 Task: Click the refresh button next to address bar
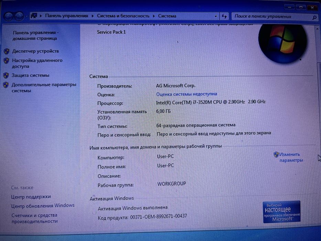point(224,16)
